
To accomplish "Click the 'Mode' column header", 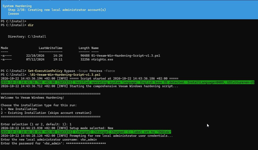I will coord(5,48).
